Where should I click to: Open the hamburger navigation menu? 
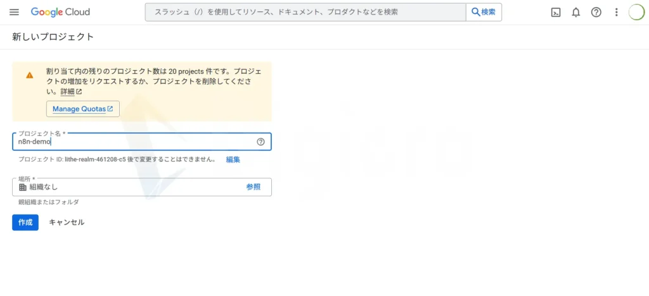14,13
